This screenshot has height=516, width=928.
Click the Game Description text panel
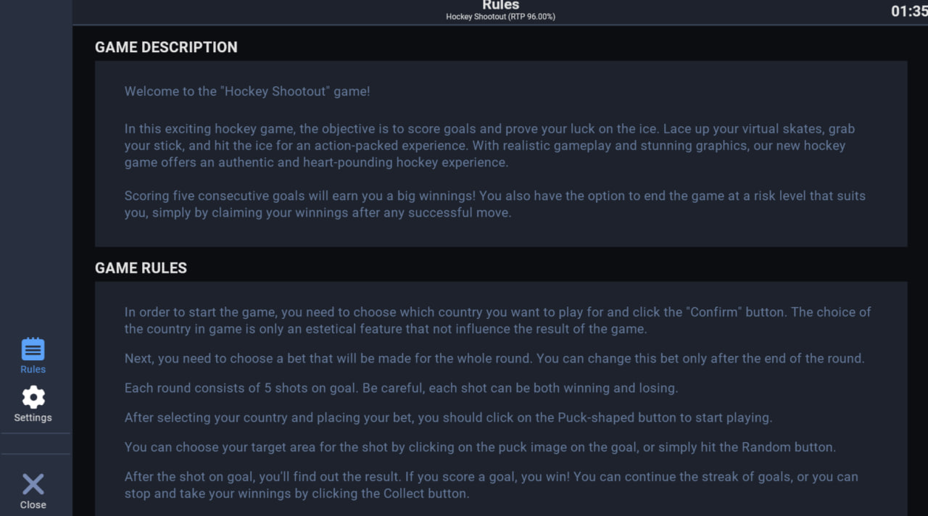click(x=500, y=152)
